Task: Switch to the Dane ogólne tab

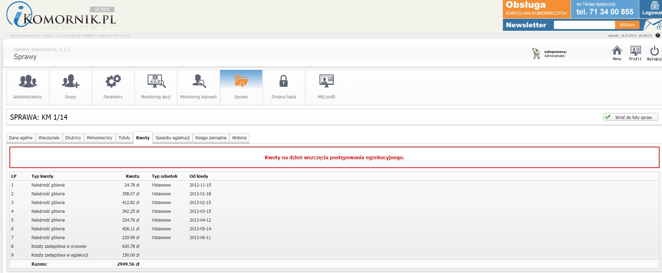Action: 21,138
